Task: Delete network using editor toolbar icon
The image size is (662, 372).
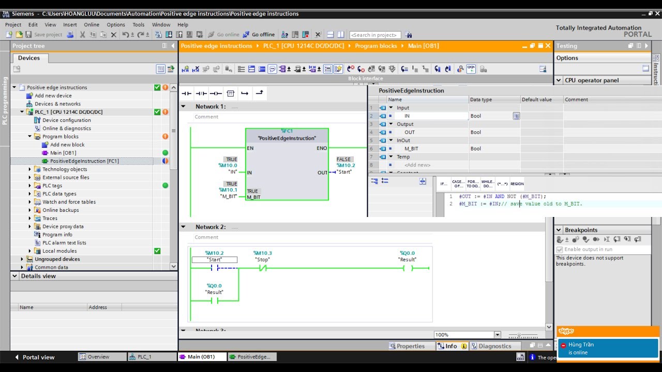Action: (x=195, y=69)
